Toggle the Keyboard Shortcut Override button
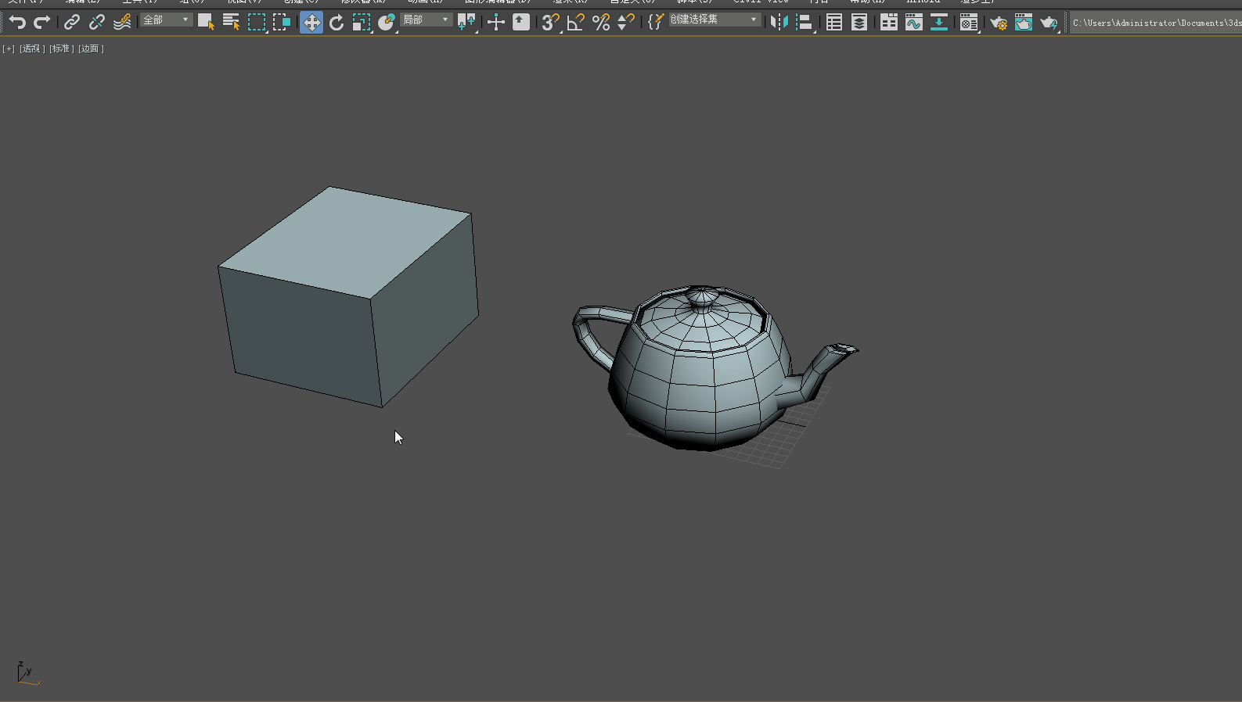 pyautogui.click(x=521, y=23)
